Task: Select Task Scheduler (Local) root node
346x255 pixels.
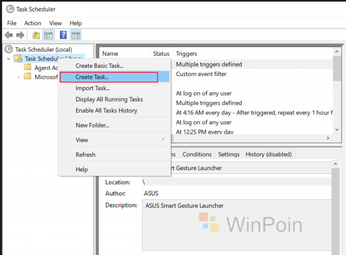Action: 44,49
